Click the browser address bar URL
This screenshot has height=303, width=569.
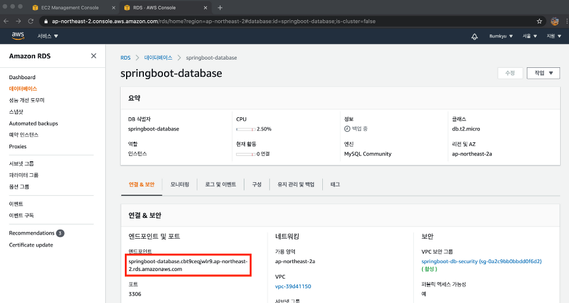point(213,21)
